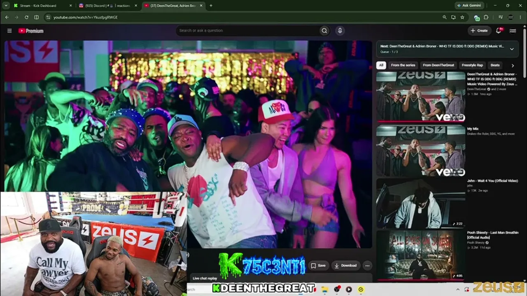Viewport: 527px width, 296px height.
Task: Switch to Stream - Kick Dashboard tab
Action: 42,6
